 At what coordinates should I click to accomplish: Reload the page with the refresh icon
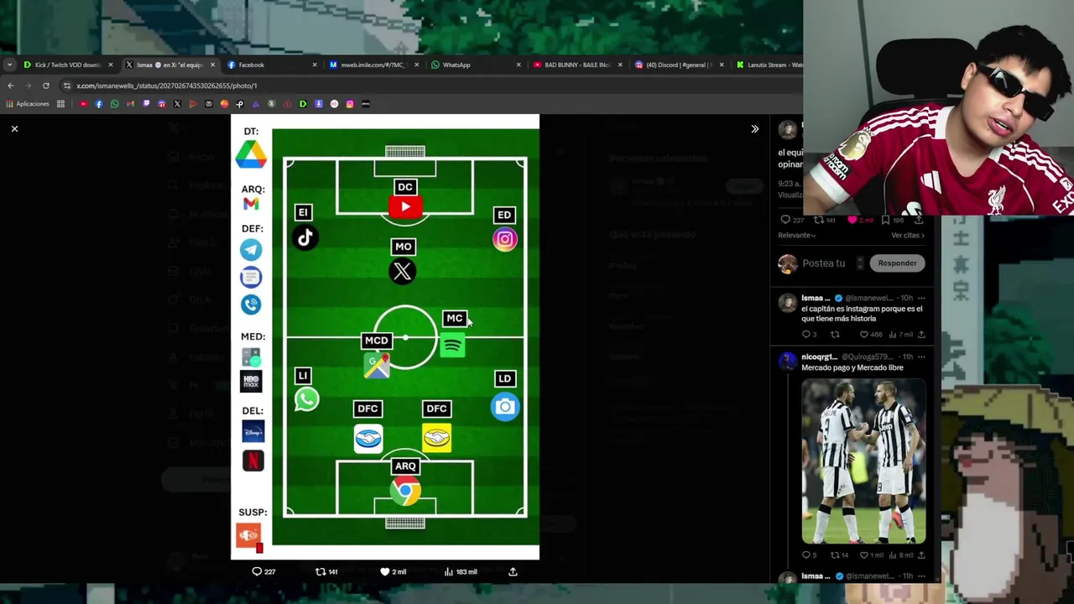[x=45, y=86]
